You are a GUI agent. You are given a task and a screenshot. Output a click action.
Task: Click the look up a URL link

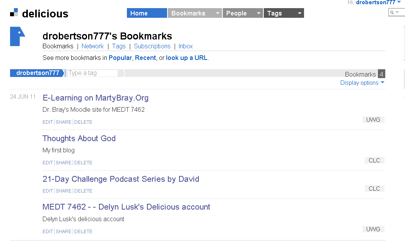point(187,58)
